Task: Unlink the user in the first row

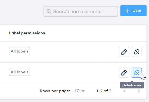Action: (137, 52)
